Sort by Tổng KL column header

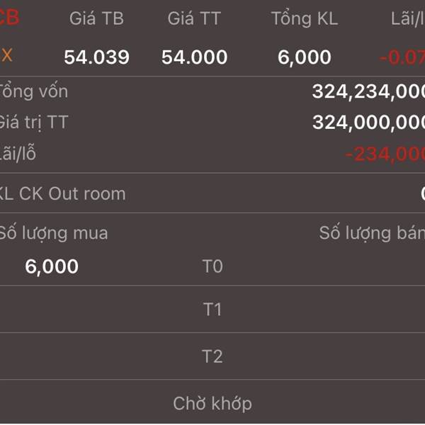(305, 18)
